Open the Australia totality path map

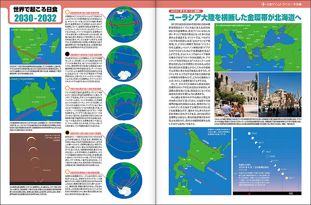coord(35,99)
